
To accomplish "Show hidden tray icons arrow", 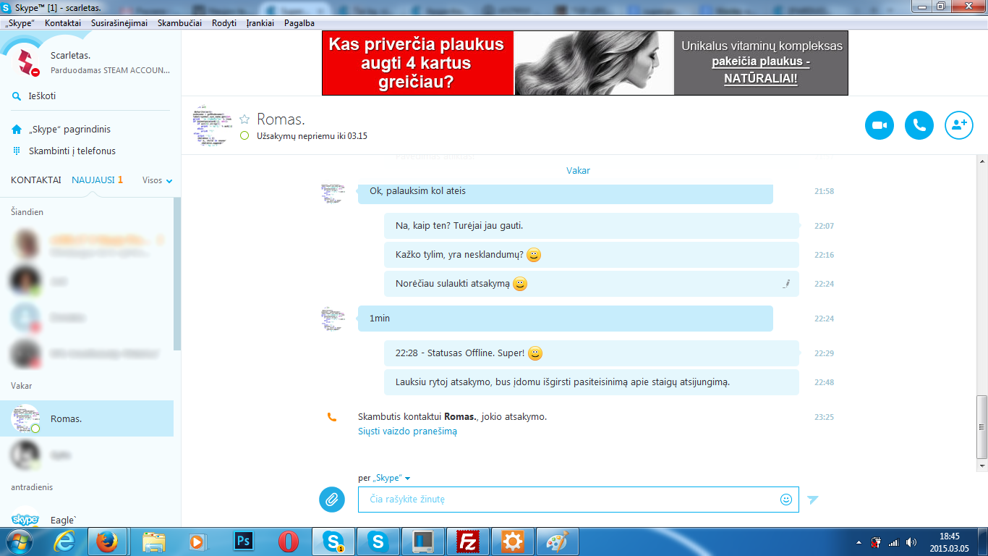I will point(859,542).
